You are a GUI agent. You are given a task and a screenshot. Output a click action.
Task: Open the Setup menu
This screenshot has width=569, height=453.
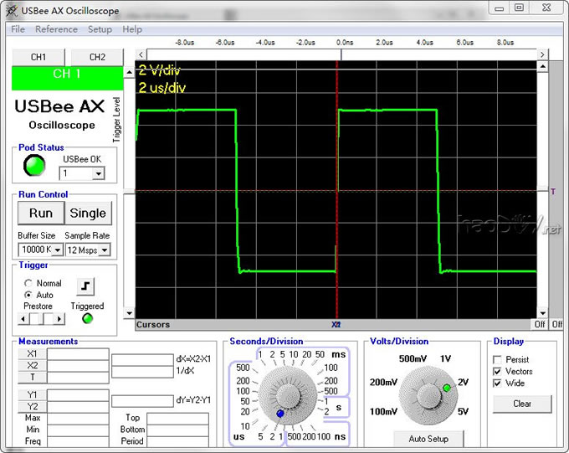click(100, 29)
